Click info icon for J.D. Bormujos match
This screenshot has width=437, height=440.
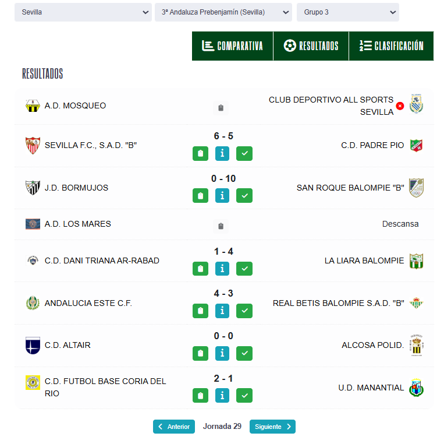222,196
